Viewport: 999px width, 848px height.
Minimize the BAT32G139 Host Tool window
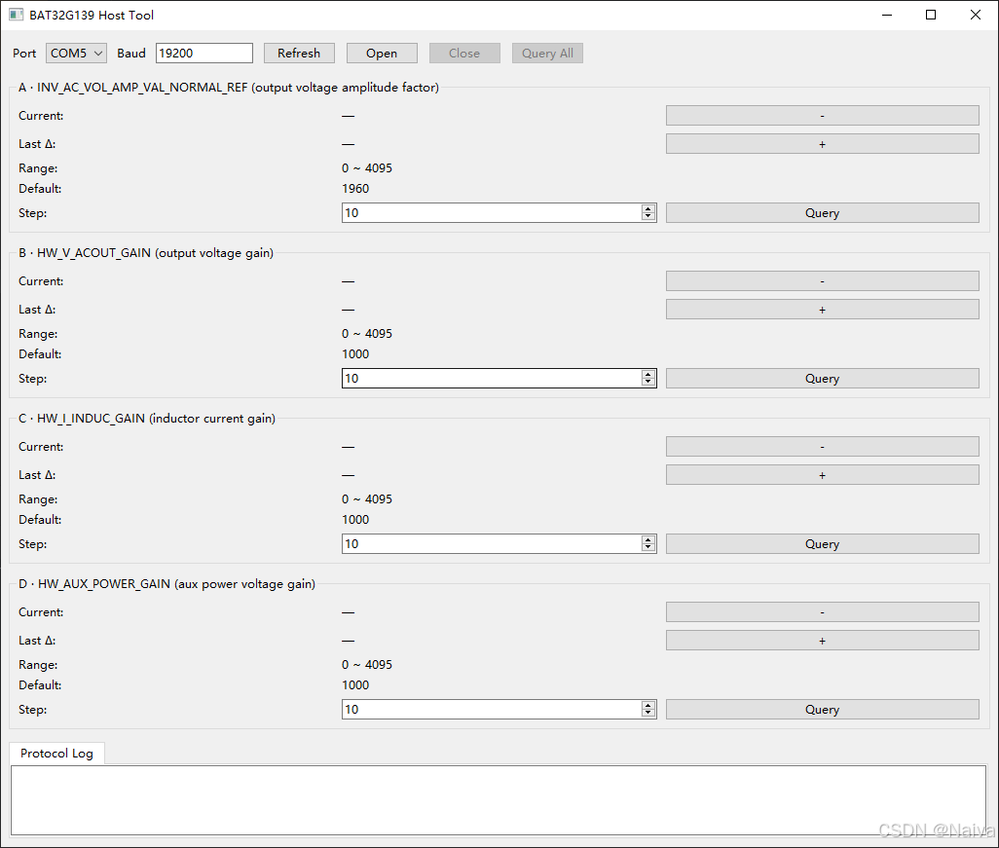tap(887, 15)
